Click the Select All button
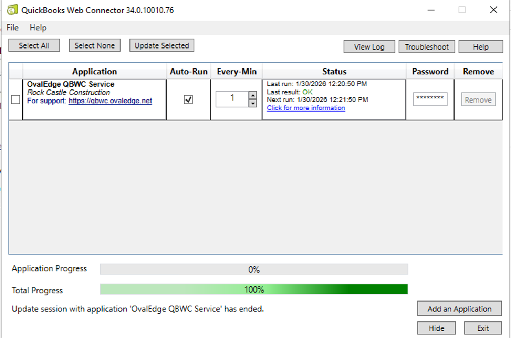The height and width of the screenshot is (338, 511). (34, 45)
